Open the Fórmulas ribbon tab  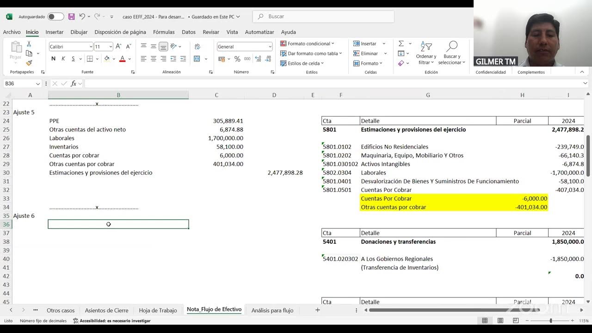pos(164,32)
